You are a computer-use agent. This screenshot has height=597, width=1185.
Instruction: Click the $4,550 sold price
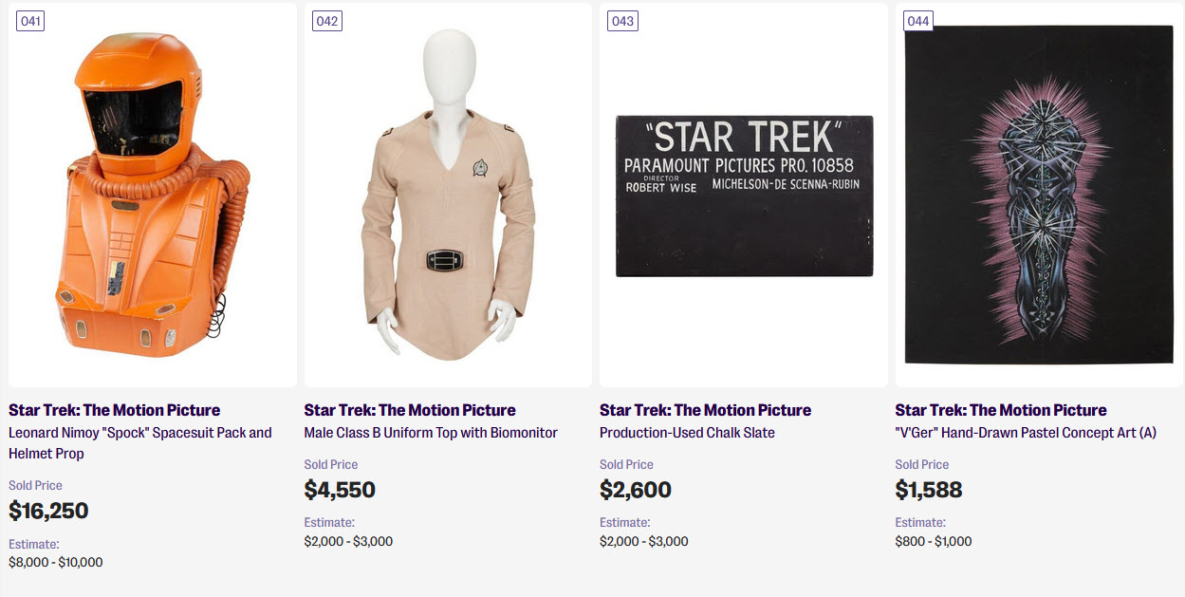(340, 490)
